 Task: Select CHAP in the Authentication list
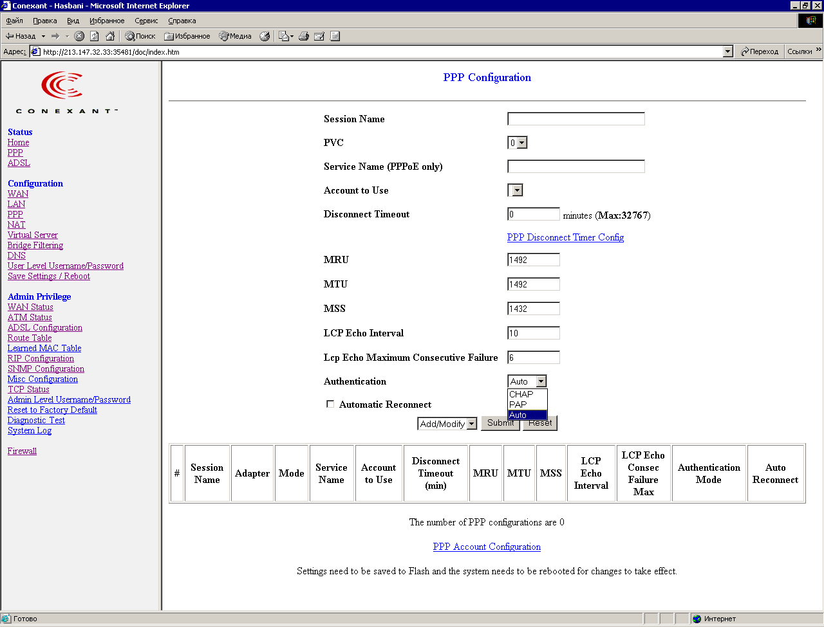tap(527, 394)
